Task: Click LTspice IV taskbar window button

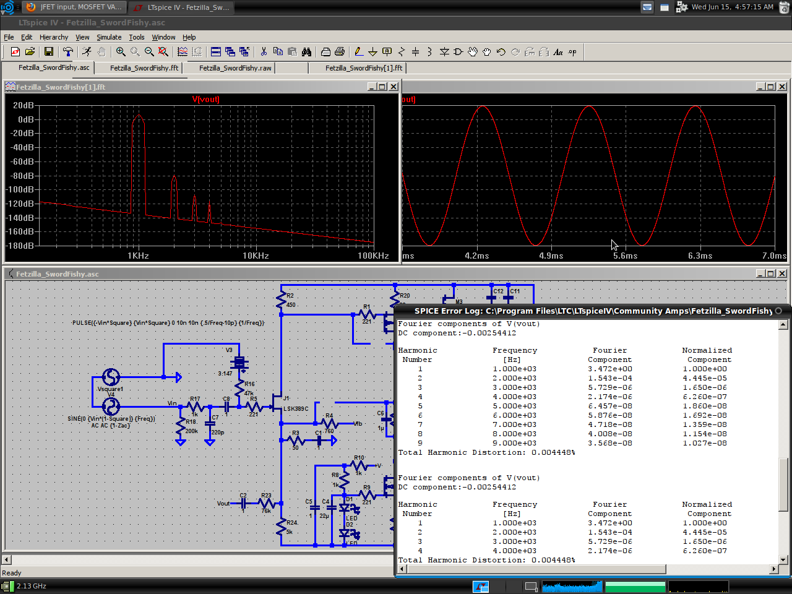Action: [181, 7]
